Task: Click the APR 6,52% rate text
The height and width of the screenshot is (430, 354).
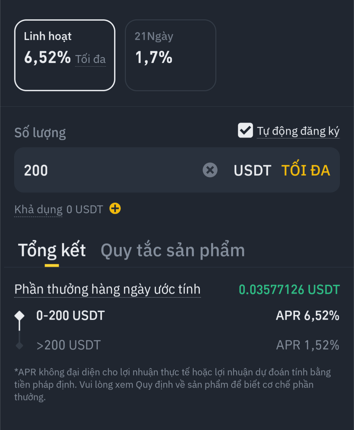Action: 307,316
